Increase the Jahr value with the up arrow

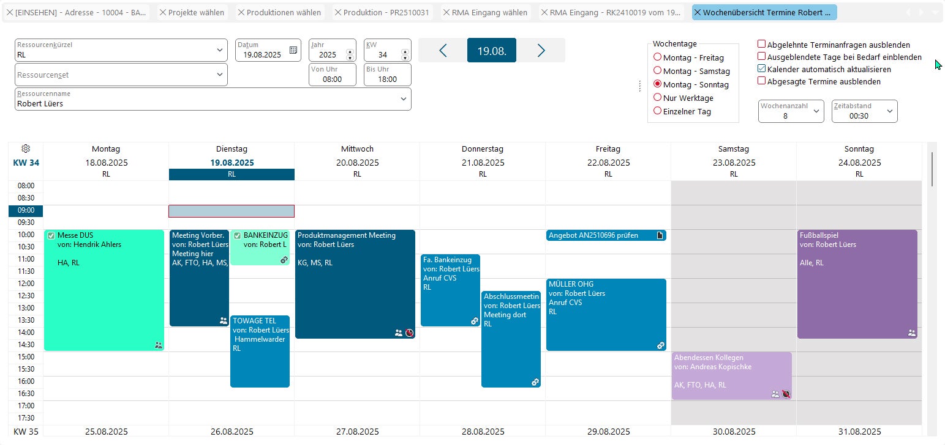point(350,52)
